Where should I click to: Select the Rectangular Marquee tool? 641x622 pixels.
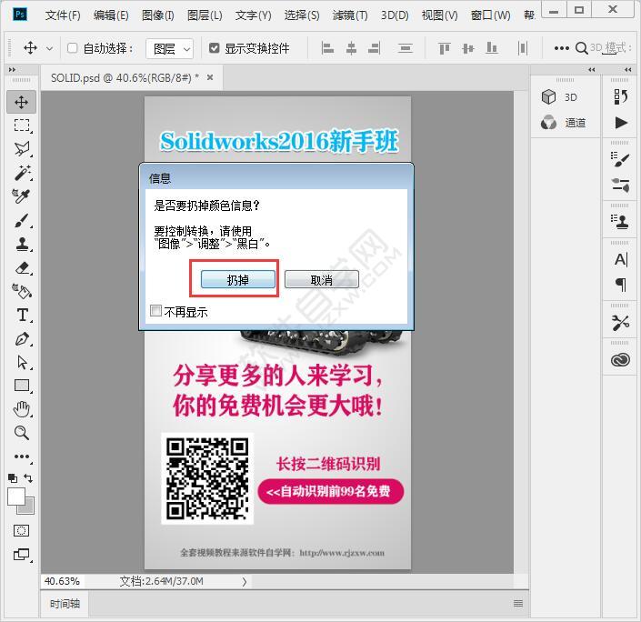point(22,125)
